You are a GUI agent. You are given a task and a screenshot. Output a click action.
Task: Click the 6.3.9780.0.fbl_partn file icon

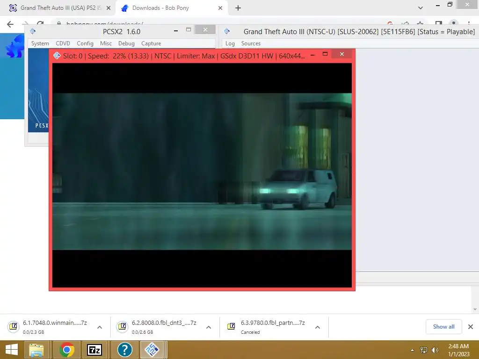(231, 327)
